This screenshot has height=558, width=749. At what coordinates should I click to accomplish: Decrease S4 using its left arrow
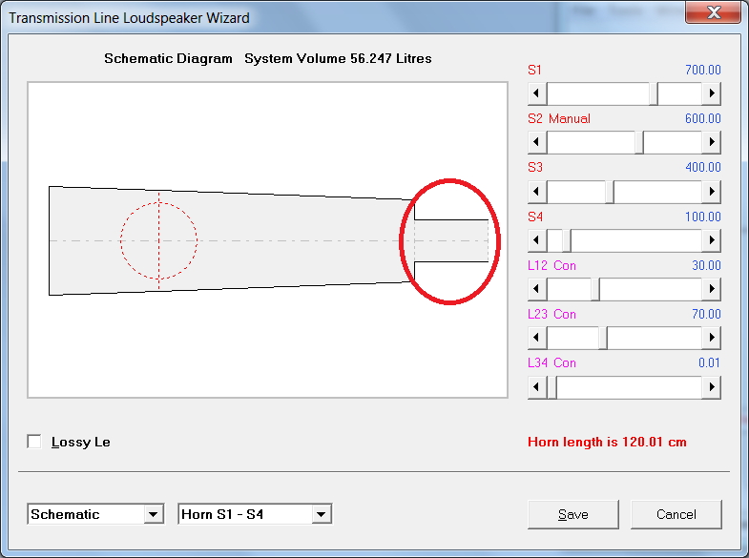pyautogui.click(x=537, y=240)
